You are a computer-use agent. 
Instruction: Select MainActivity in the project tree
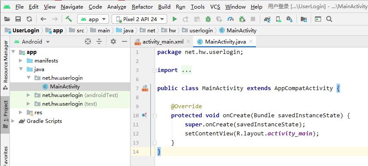[x=65, y=86]
